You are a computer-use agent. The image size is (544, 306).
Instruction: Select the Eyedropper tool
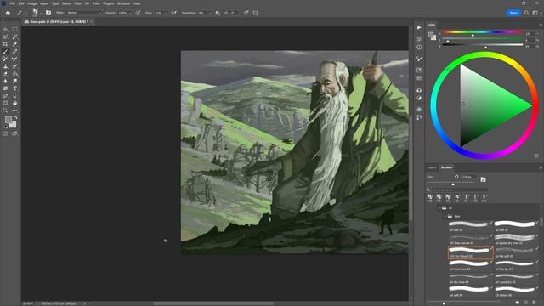coord(14,44)
